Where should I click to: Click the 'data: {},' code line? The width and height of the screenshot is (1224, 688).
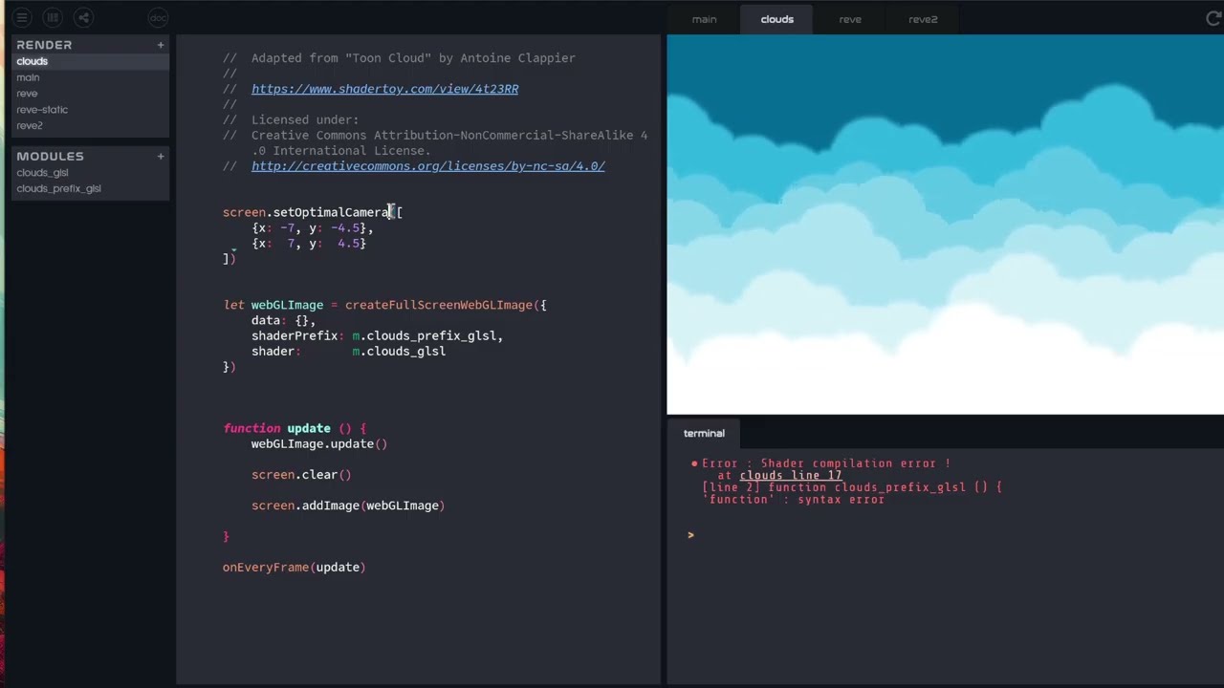(283, 320)
